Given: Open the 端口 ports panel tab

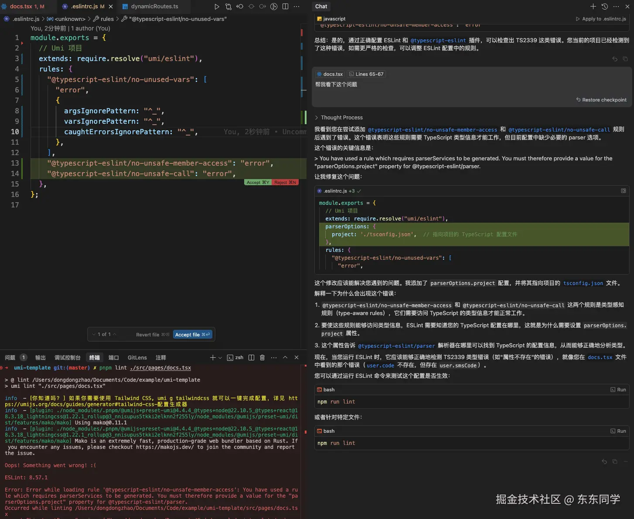Looking at the screenshot, I should (114, 357).
